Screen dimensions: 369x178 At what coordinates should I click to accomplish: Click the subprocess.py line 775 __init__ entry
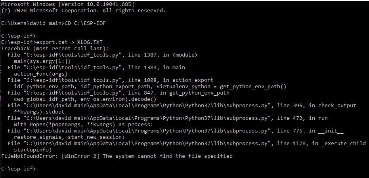point(176,131)
